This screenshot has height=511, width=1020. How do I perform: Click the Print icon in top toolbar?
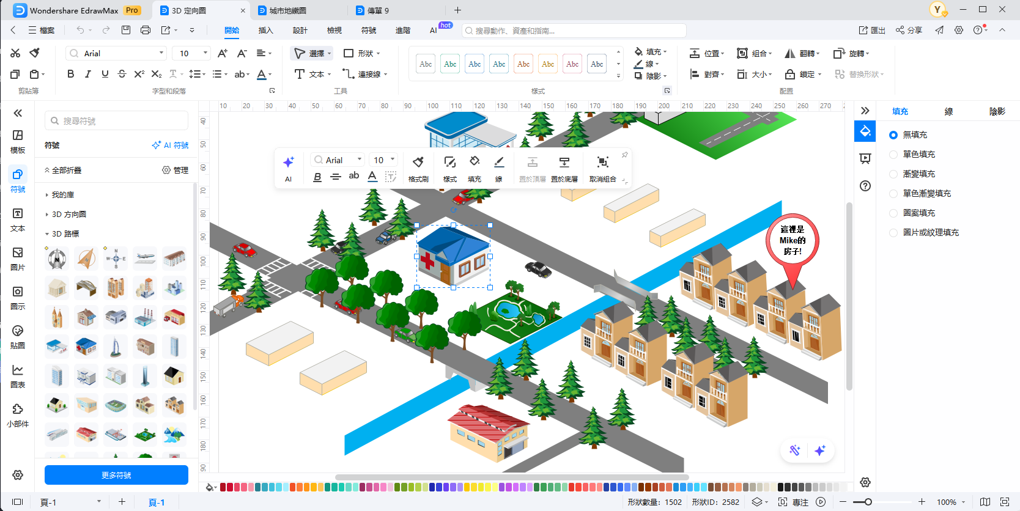pyautogui.click(x=145, y=30)
